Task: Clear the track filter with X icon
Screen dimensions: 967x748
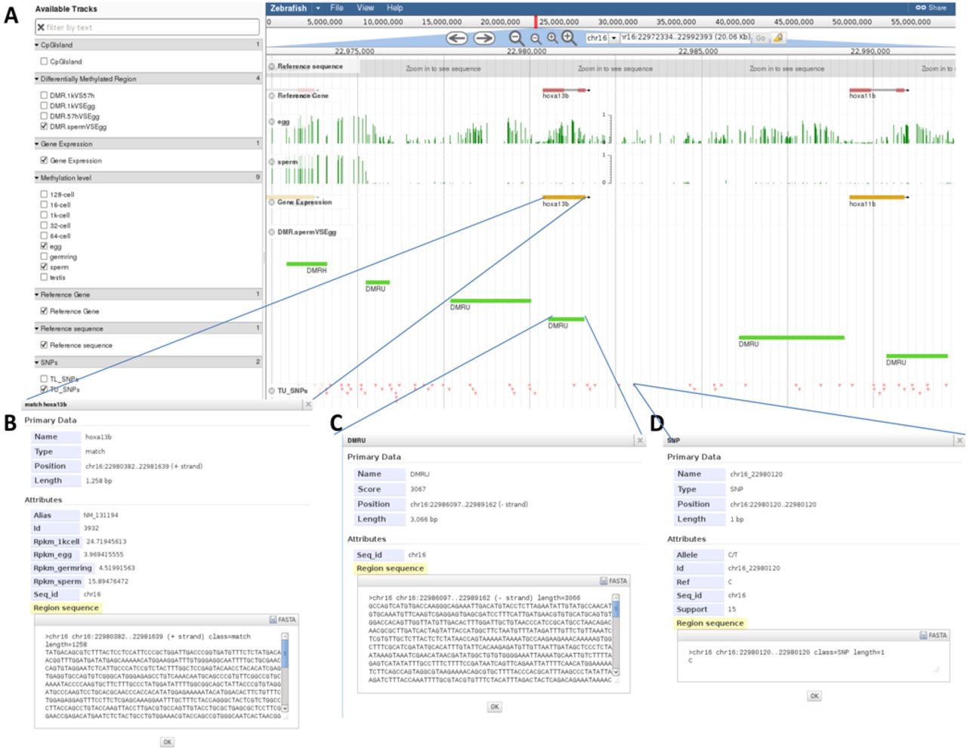Action: (41, 27)
